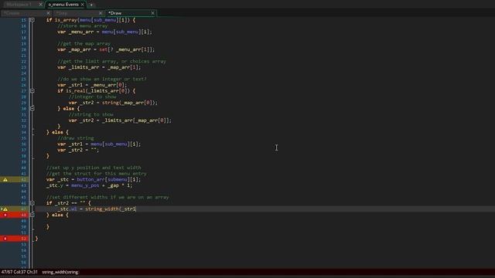The image size is (495, 278).
Task: Click the 'is_real(_limits_arr[0])' condition
Action: (98, 91)
